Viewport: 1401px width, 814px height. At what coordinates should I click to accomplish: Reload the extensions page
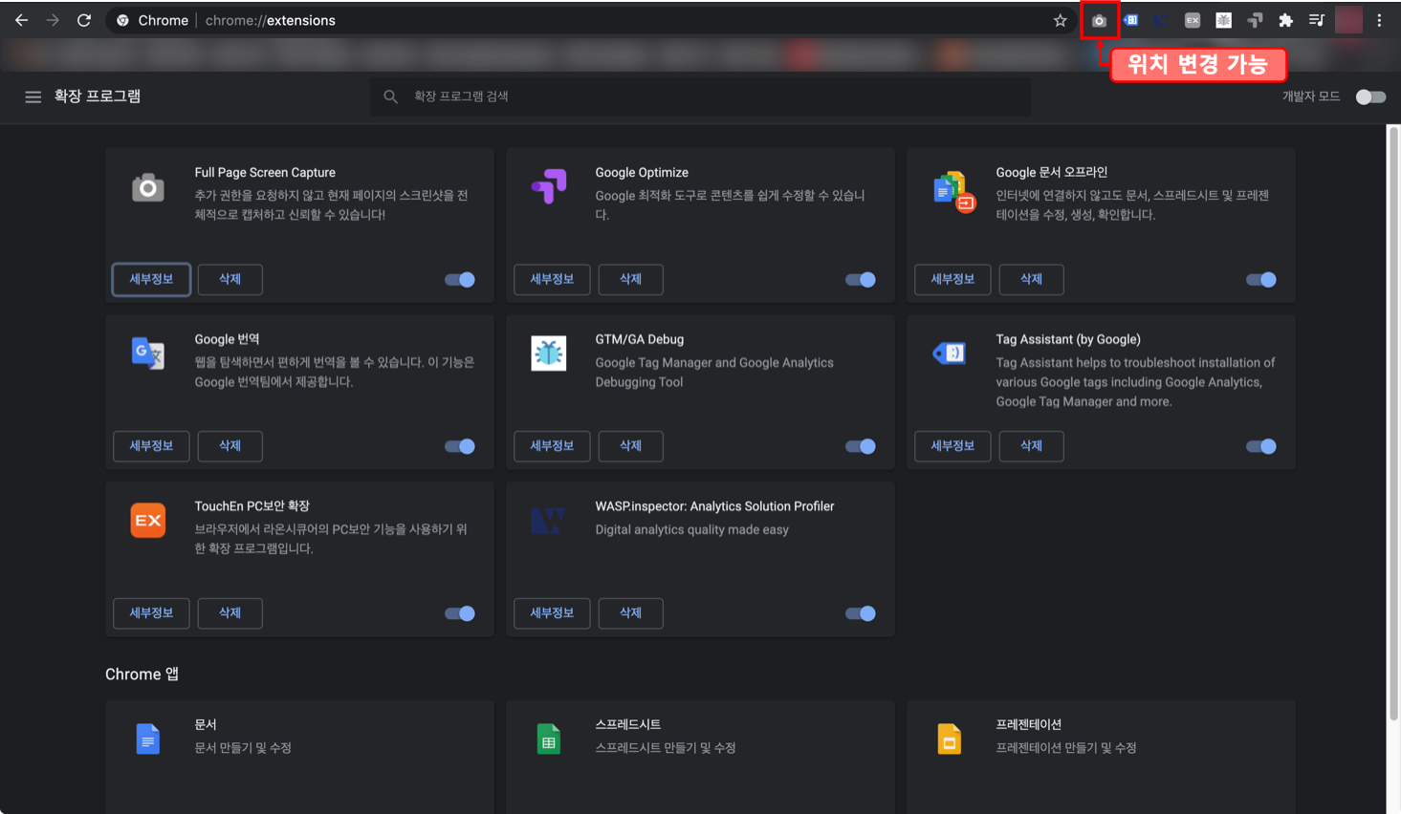point(84,20)
